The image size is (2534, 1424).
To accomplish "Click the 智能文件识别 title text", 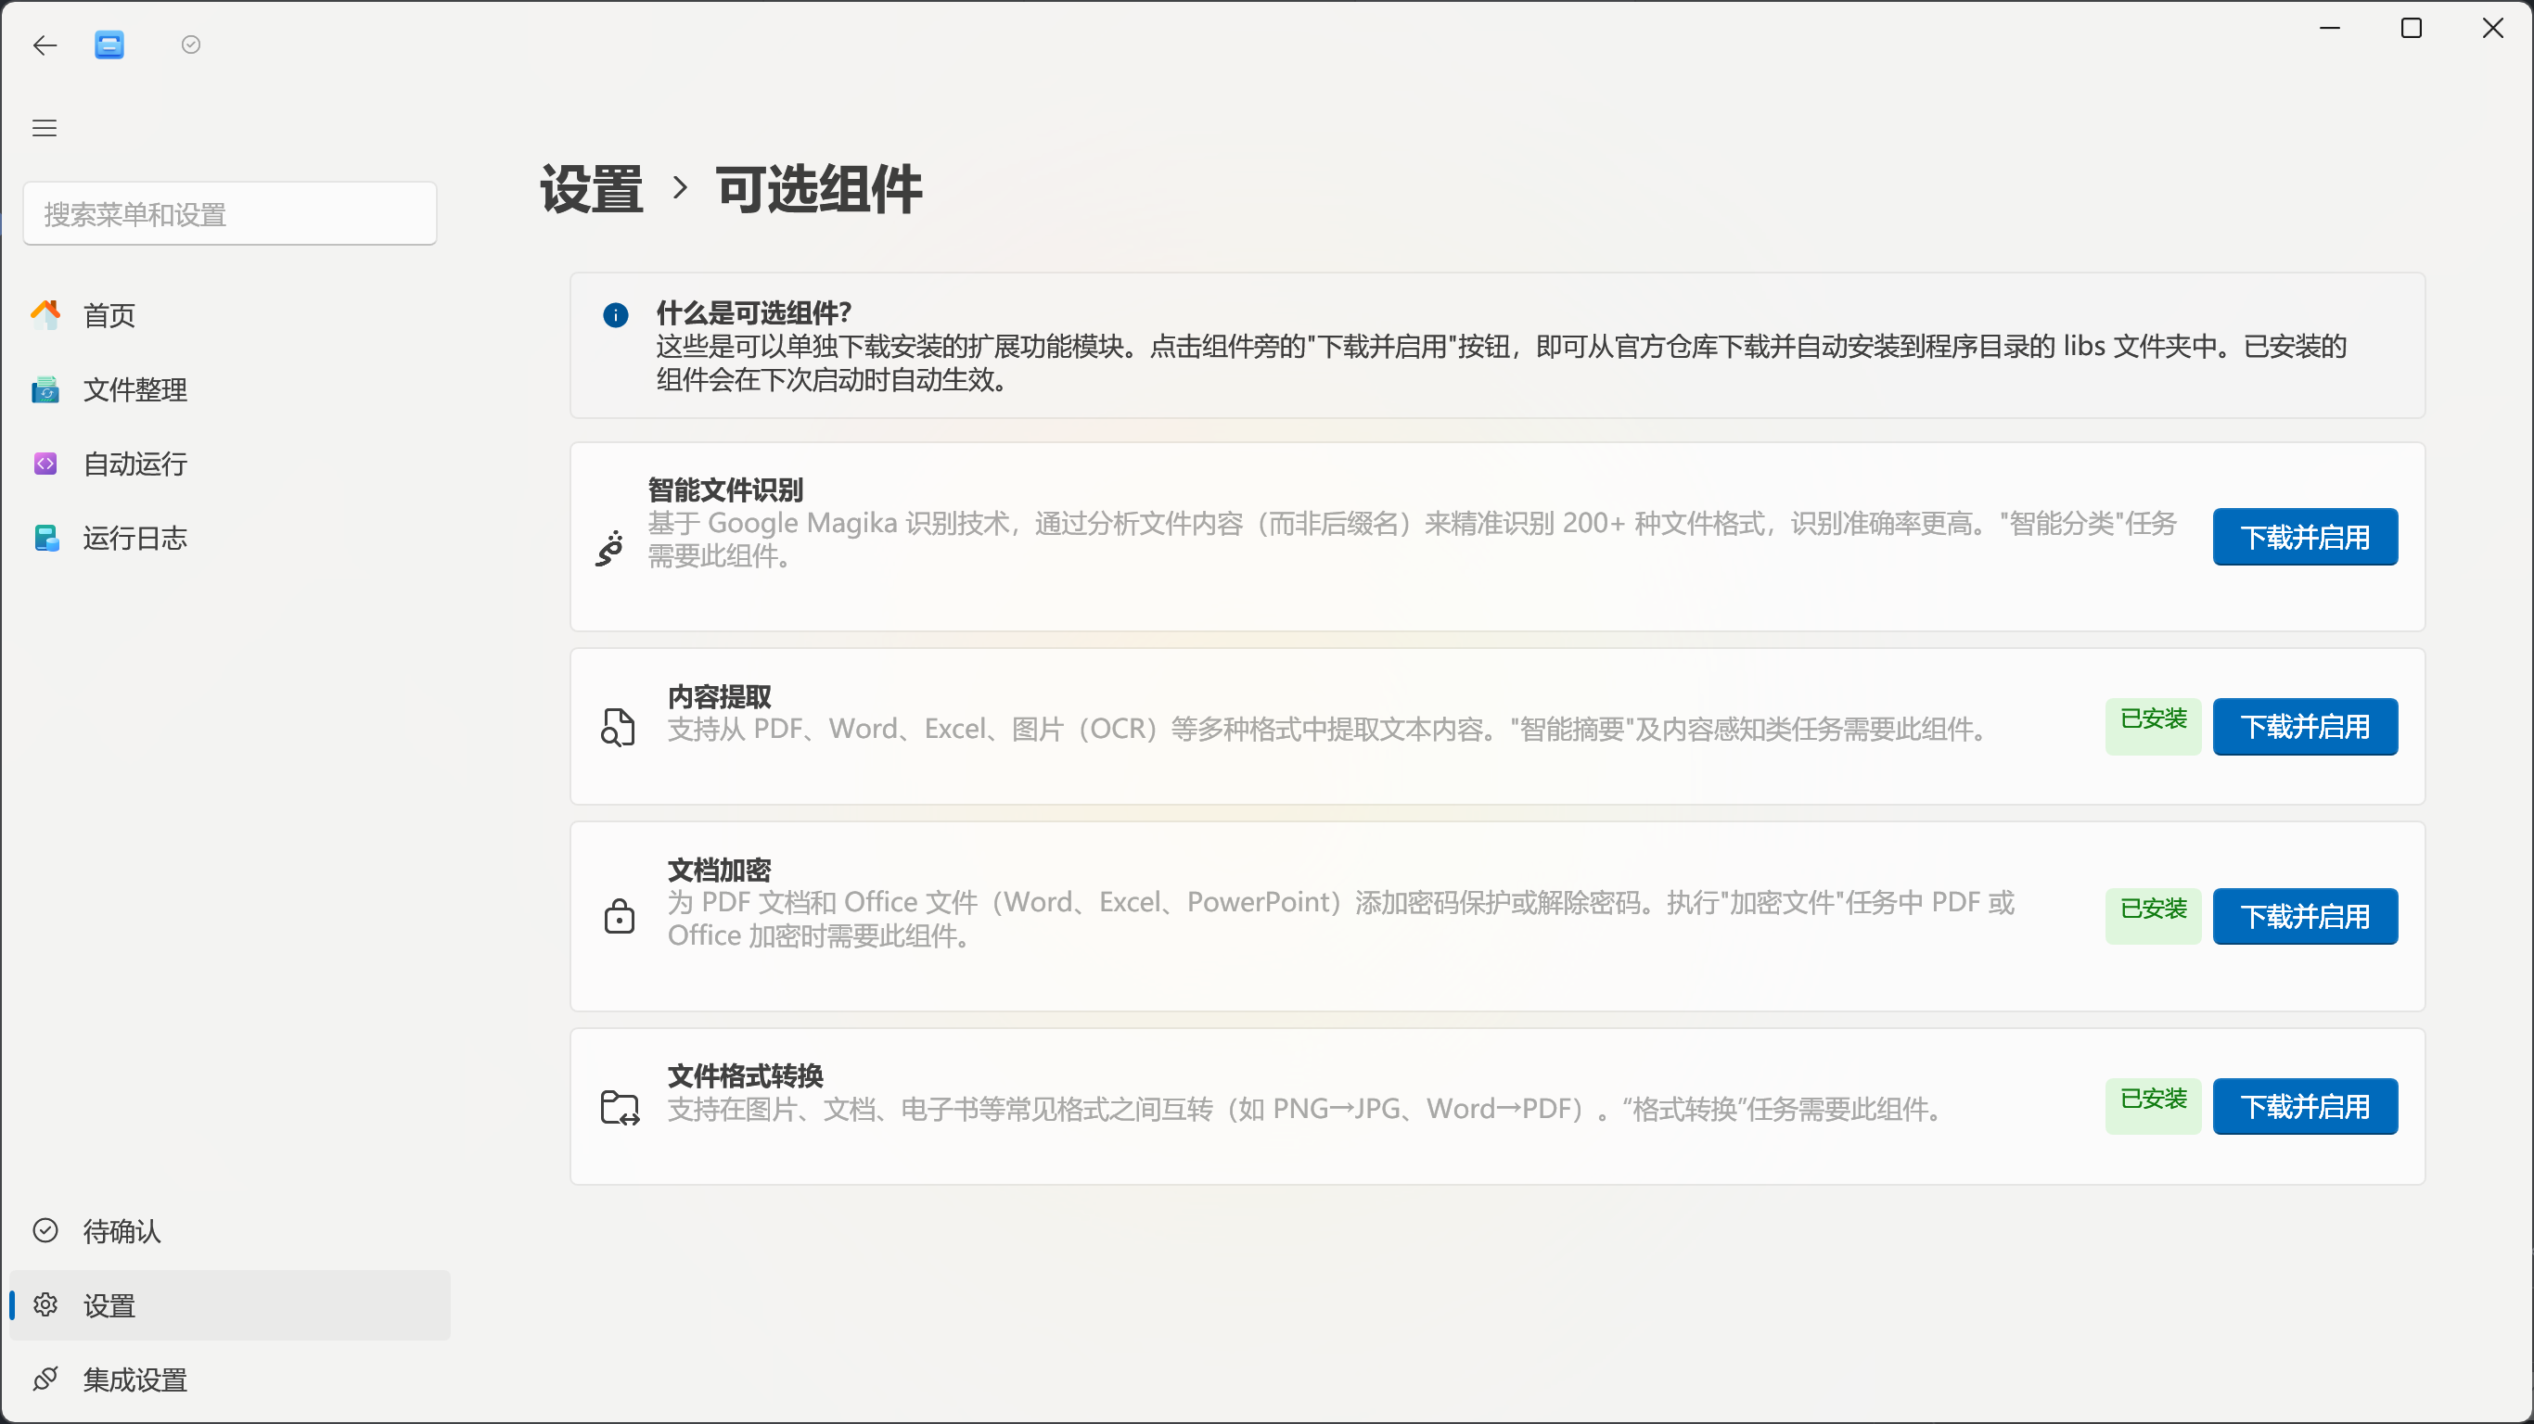I will [x=725, y=489].
